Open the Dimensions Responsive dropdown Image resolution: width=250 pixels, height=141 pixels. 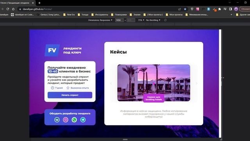coord(100,20)
